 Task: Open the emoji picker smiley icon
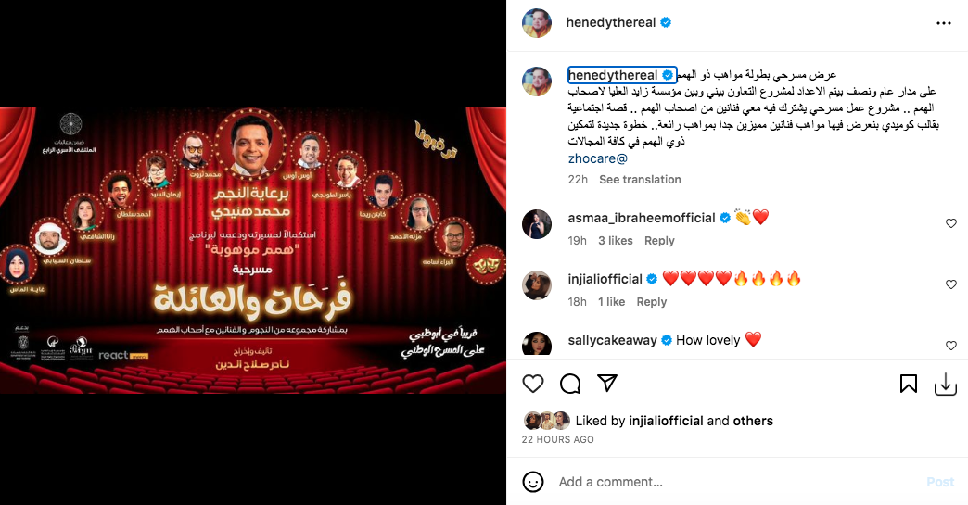click(533, 482)
